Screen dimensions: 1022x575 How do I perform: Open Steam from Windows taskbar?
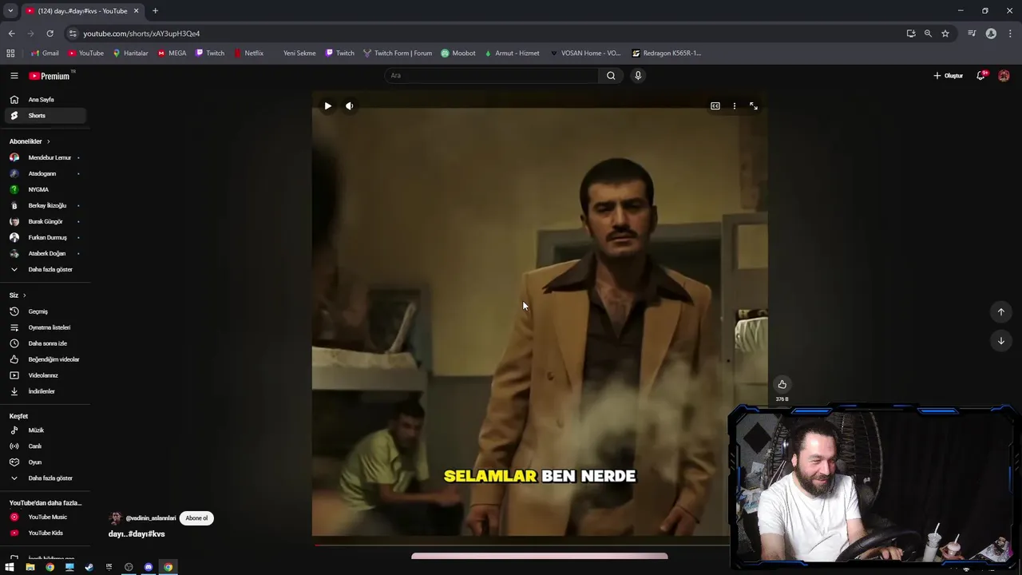89,567
